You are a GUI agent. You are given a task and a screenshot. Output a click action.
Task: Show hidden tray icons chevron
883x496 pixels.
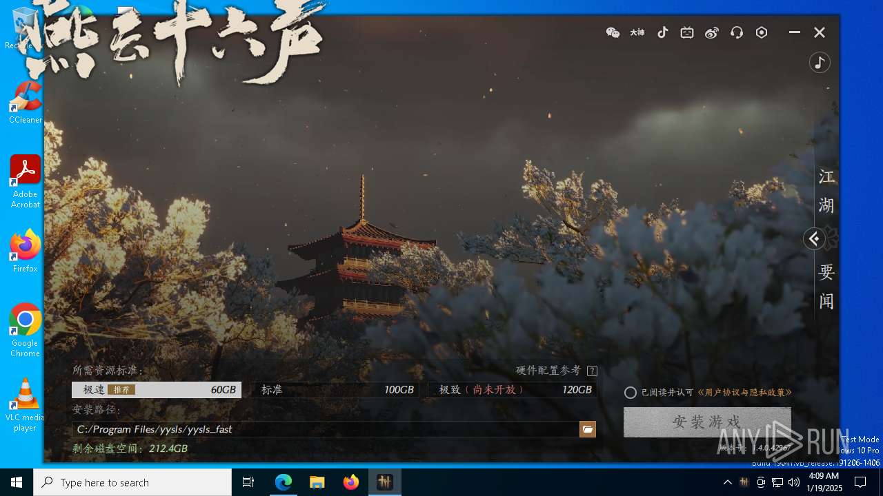point(727,482)
